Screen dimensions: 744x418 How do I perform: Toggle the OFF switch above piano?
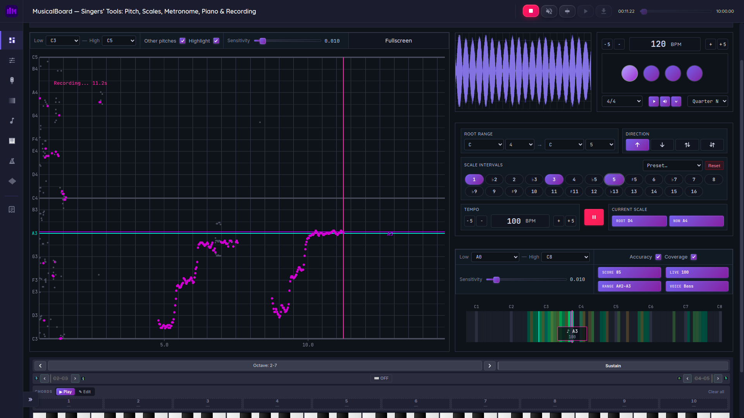[381, 379]
